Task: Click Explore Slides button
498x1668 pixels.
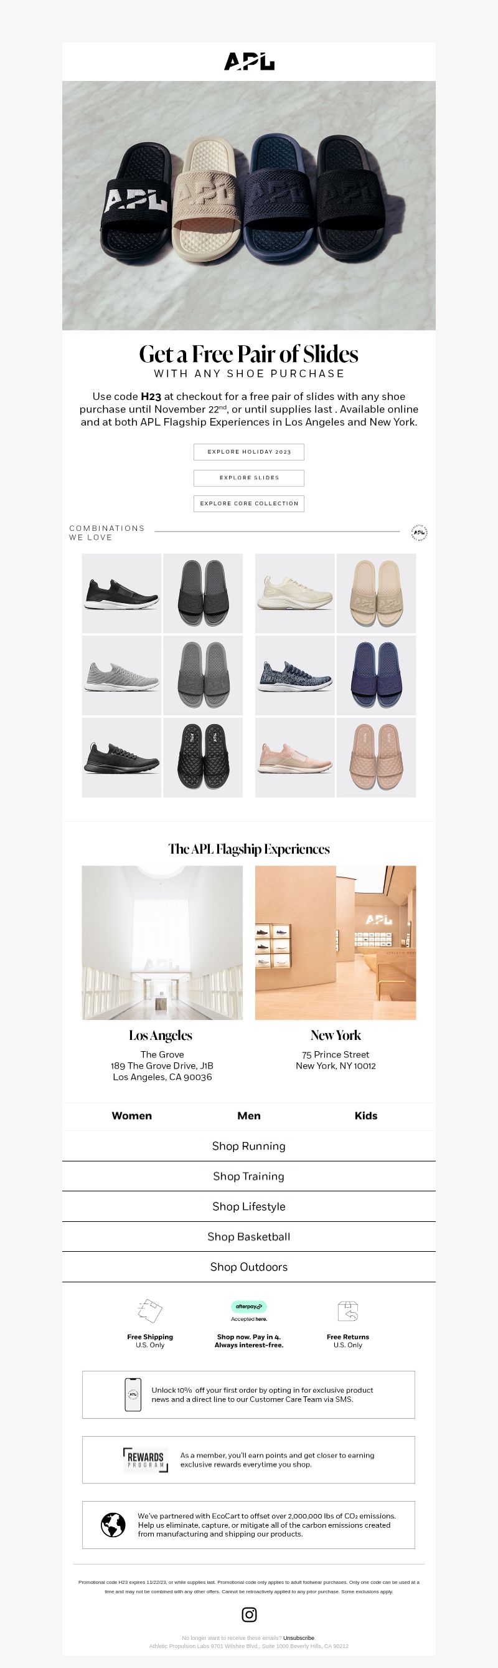Action: (249, 478)
